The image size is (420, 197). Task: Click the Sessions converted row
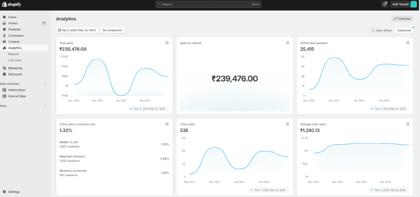point(114,173)
